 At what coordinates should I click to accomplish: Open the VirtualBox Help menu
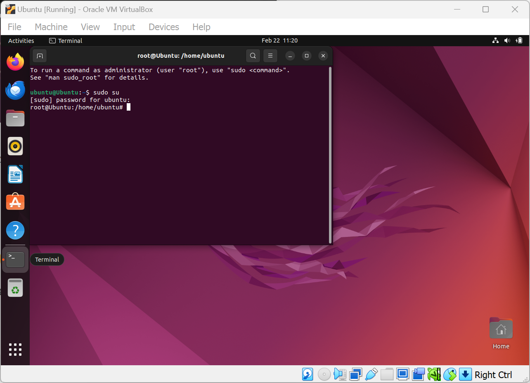pos(201,27)
